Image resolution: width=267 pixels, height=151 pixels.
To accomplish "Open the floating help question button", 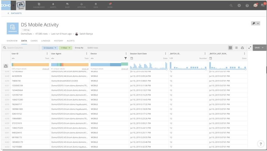I will (x=260, y=144).
